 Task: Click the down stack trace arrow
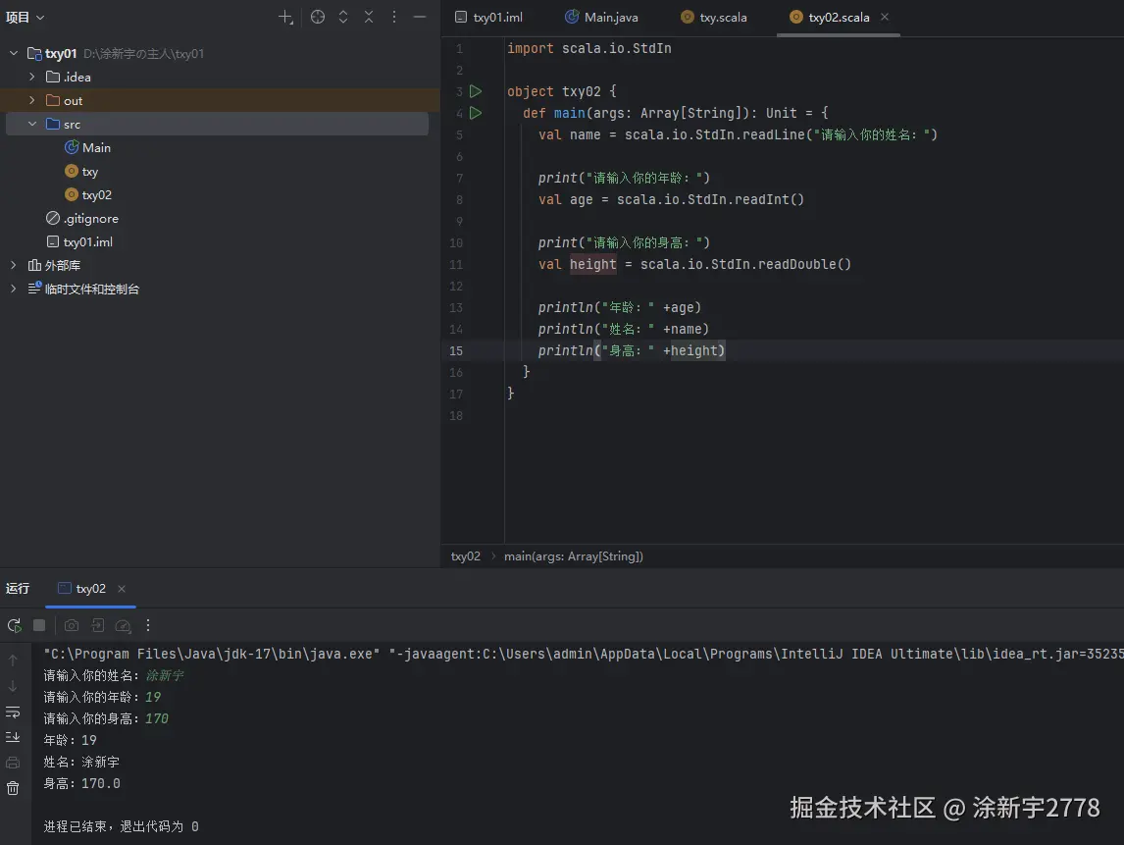click(13, 686)
